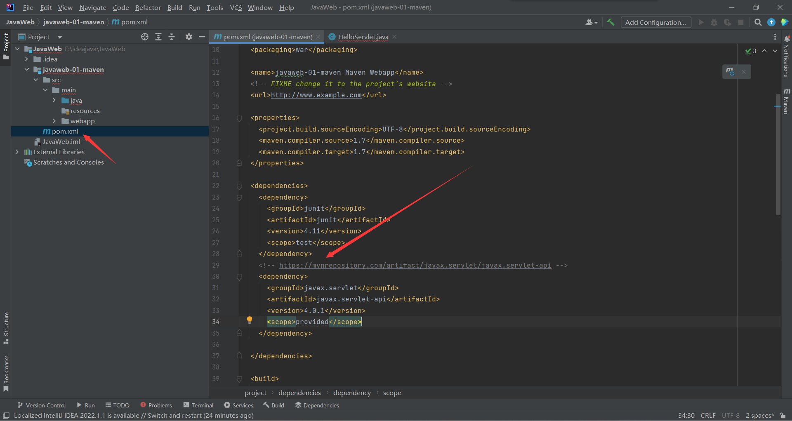The height and width of the screenshot is (421, 792).
Task: Click the inspections widget showing 3
Action: point(751,51)
